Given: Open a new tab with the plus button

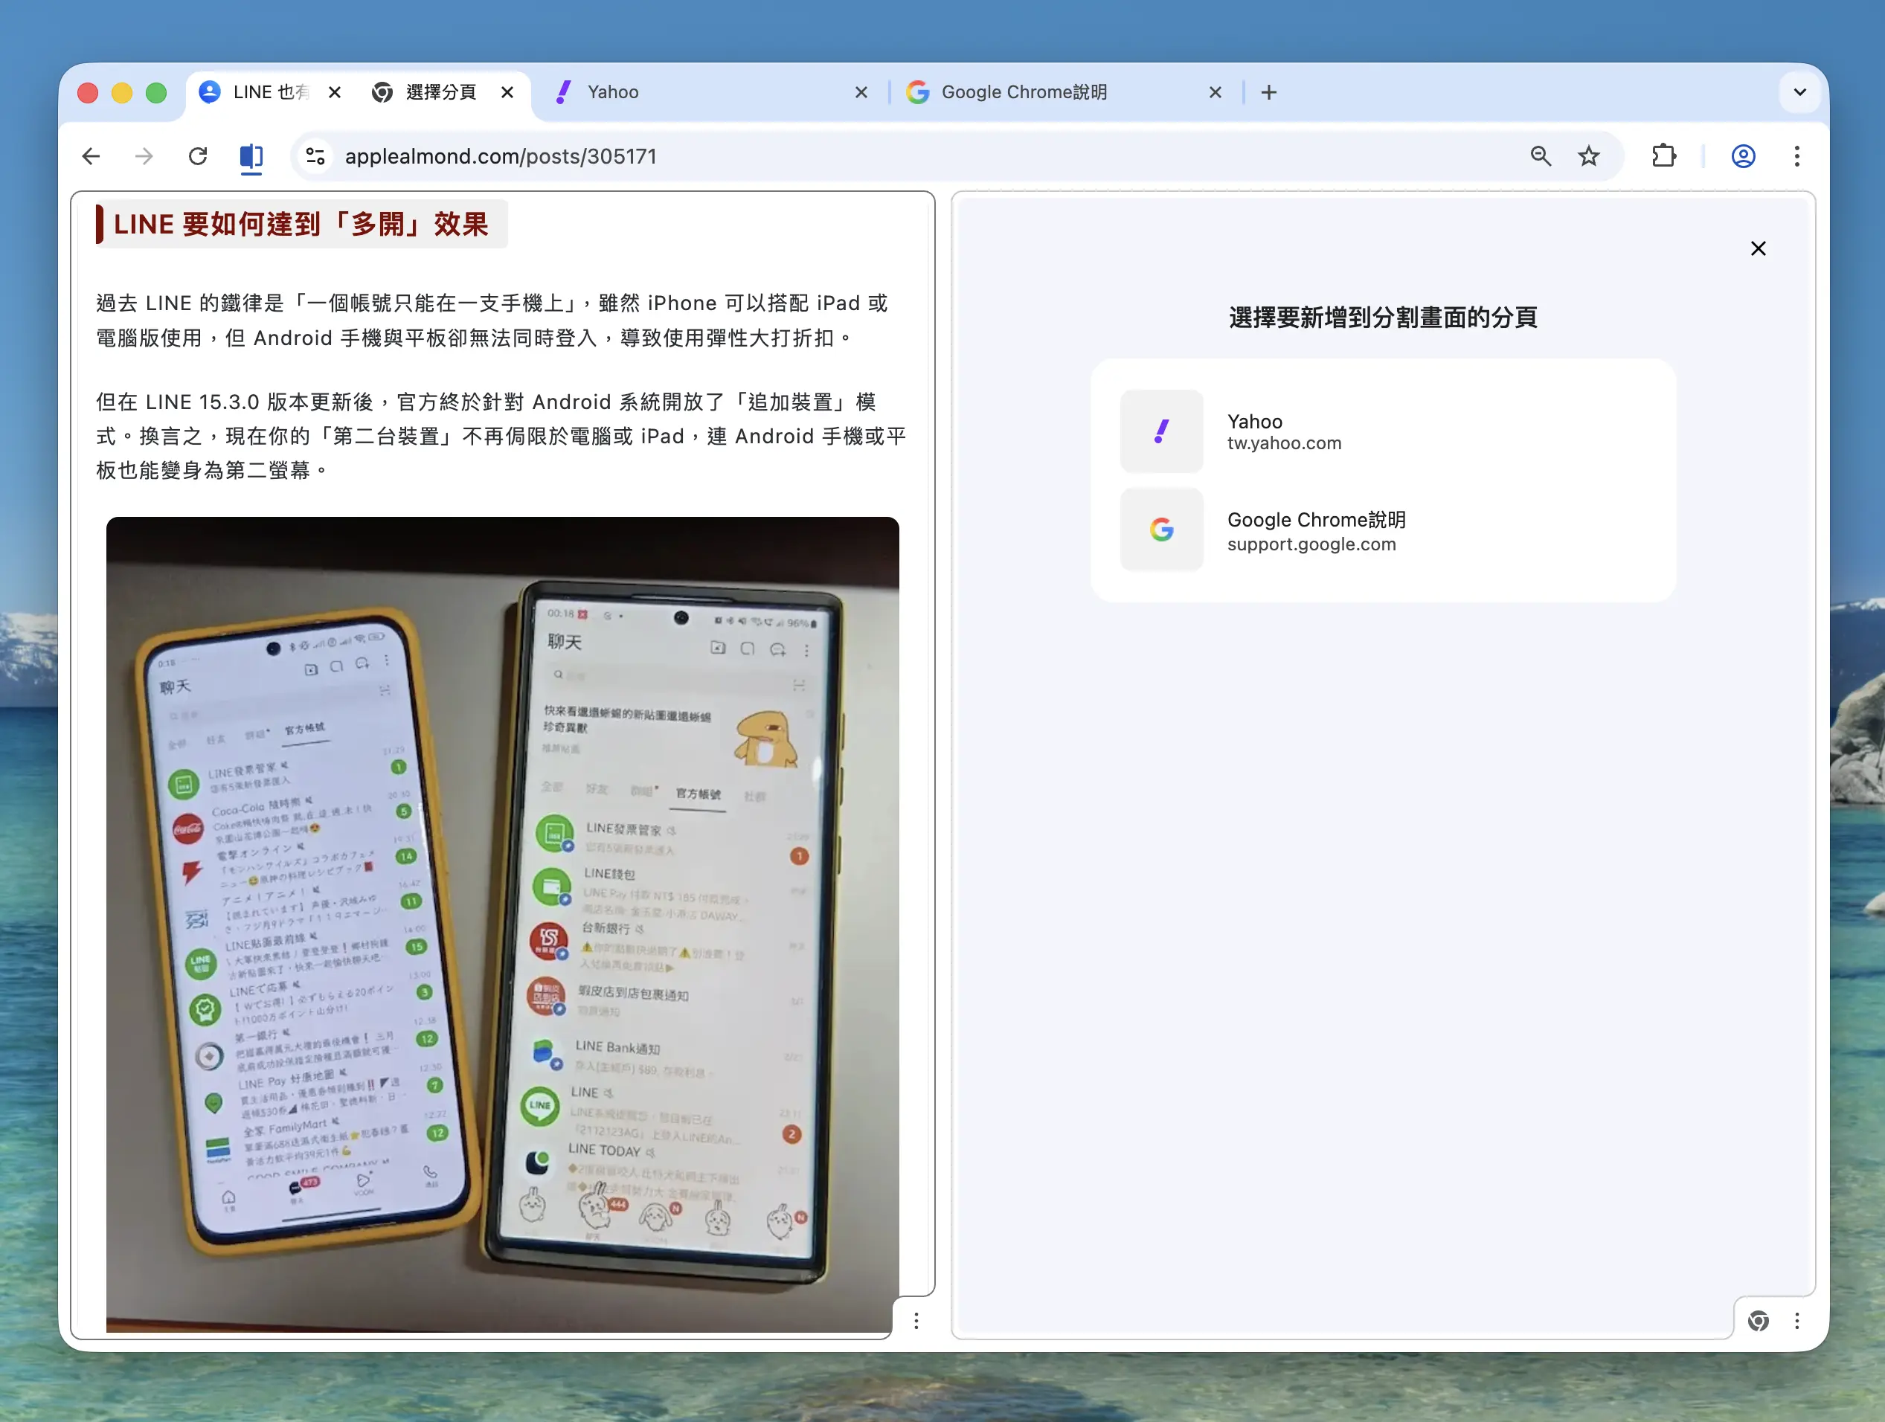Looking at the screenshot, I should [1269, 92].
